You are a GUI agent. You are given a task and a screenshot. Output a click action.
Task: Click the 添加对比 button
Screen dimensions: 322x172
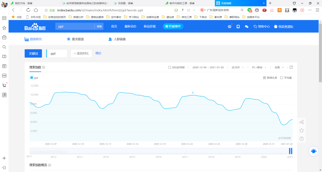click(81, 53)
